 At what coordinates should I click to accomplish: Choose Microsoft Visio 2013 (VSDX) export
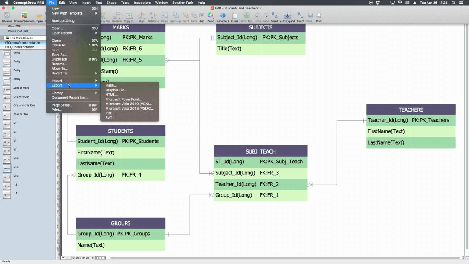(x=130, y=108)
